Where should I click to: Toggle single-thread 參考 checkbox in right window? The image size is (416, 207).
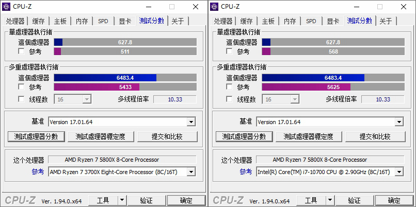point(229,51)
